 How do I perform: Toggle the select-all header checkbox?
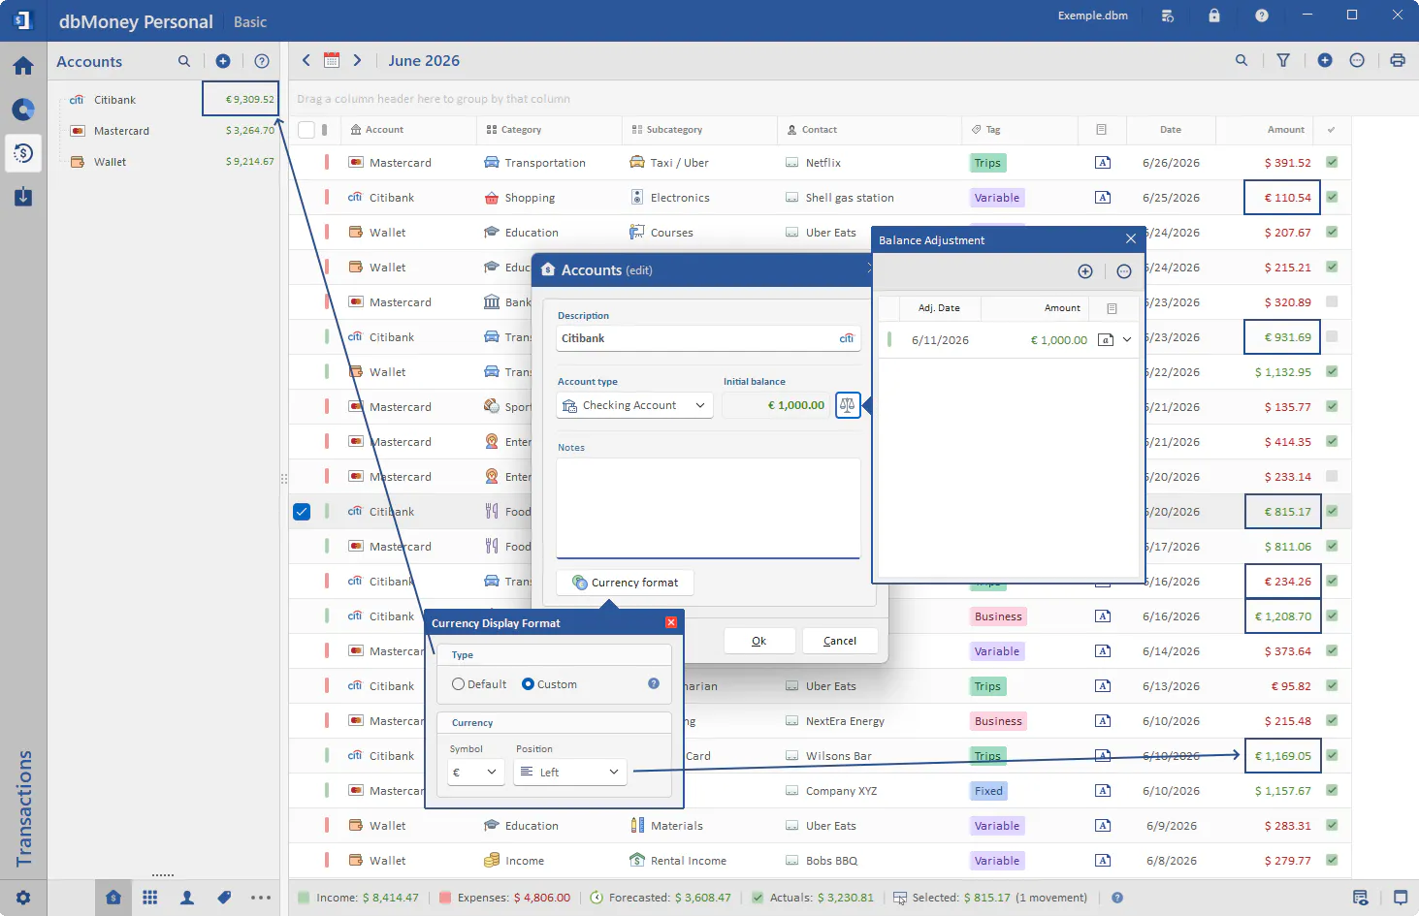tap(306, 129)
